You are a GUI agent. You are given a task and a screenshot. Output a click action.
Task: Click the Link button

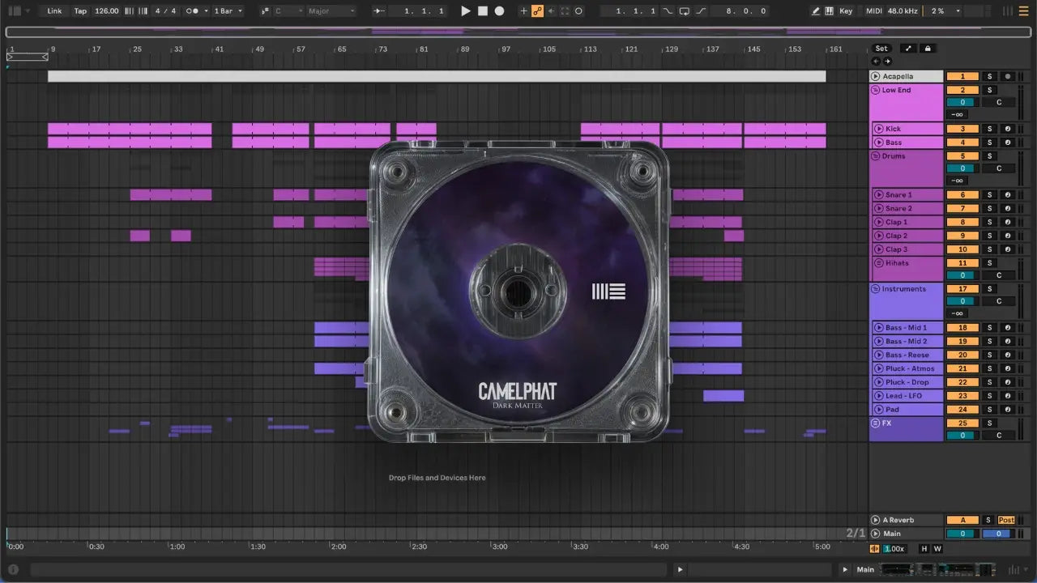tap(54, 11)
